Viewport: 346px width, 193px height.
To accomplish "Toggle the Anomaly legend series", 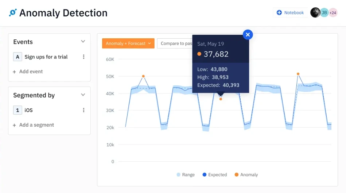I will [x=246, y=175].
